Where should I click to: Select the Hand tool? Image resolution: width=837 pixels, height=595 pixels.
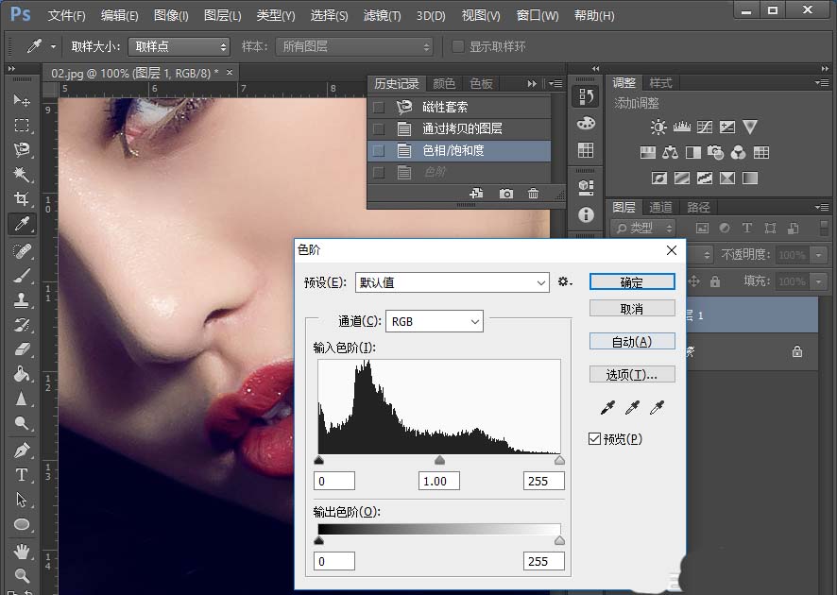(x=21, y=551)
